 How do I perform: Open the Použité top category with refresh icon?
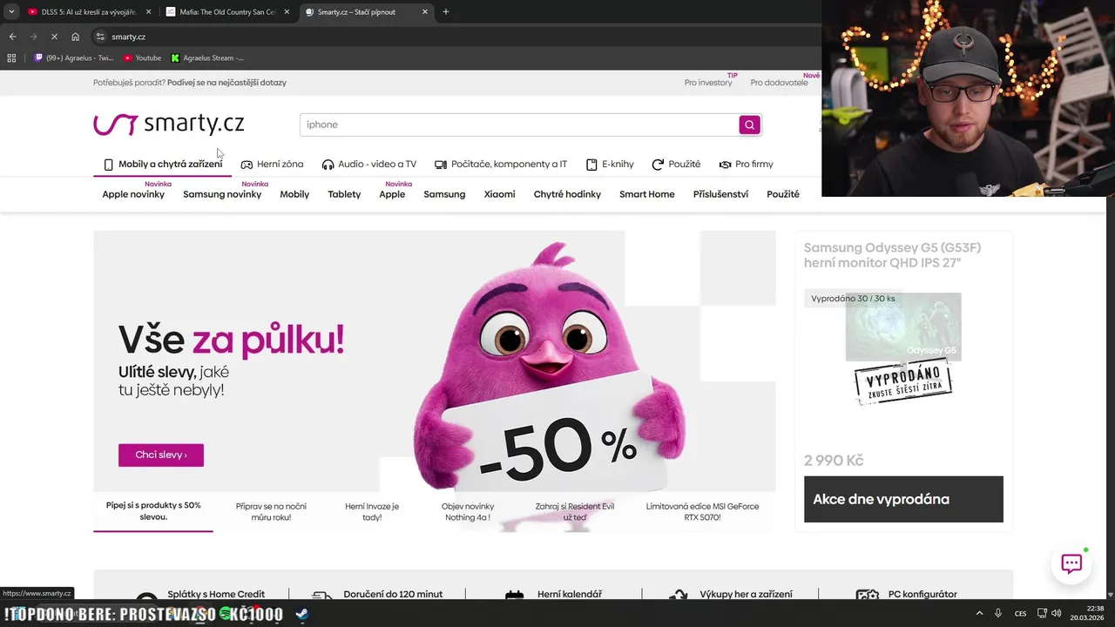676,164
